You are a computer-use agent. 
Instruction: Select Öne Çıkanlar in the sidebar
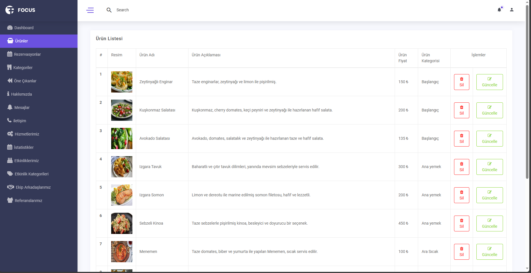(x=25, y=81)
